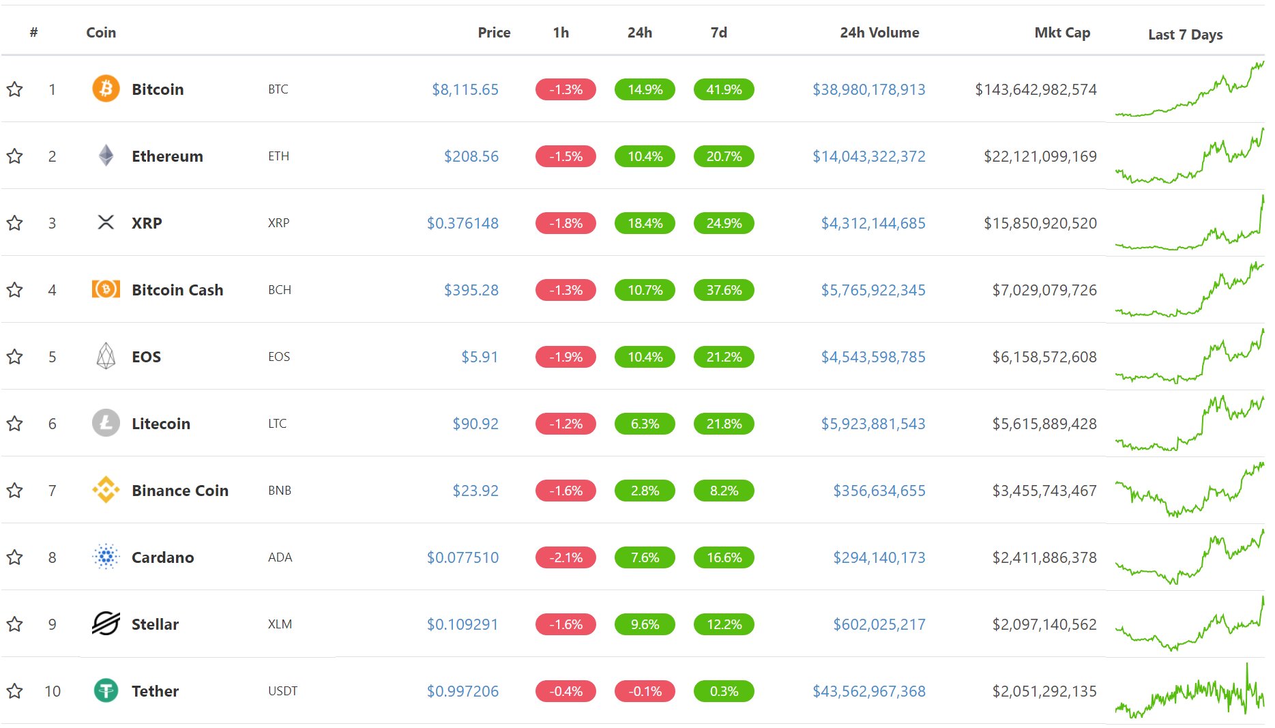Click Tether's -0.1% 24h badge
The height and width of the screenshot is (728, 1275).
tap(645, 690)
